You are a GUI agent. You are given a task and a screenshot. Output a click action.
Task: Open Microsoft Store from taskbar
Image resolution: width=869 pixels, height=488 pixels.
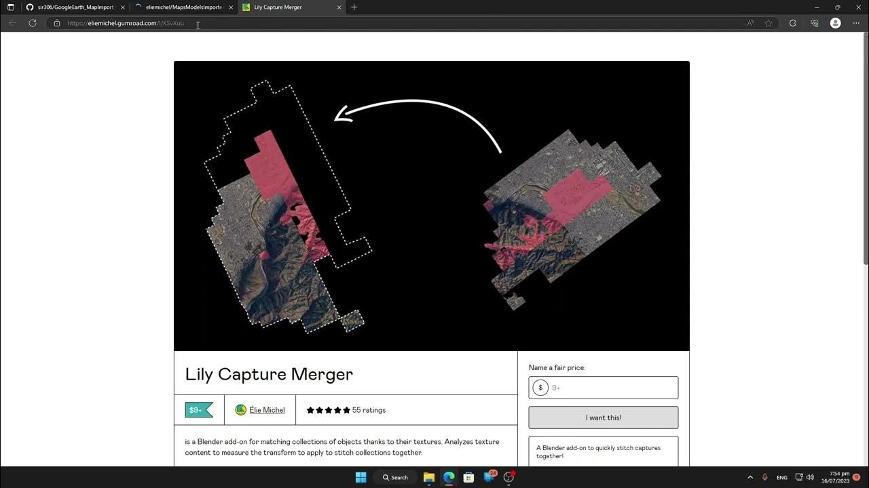[x=468, y=477]
